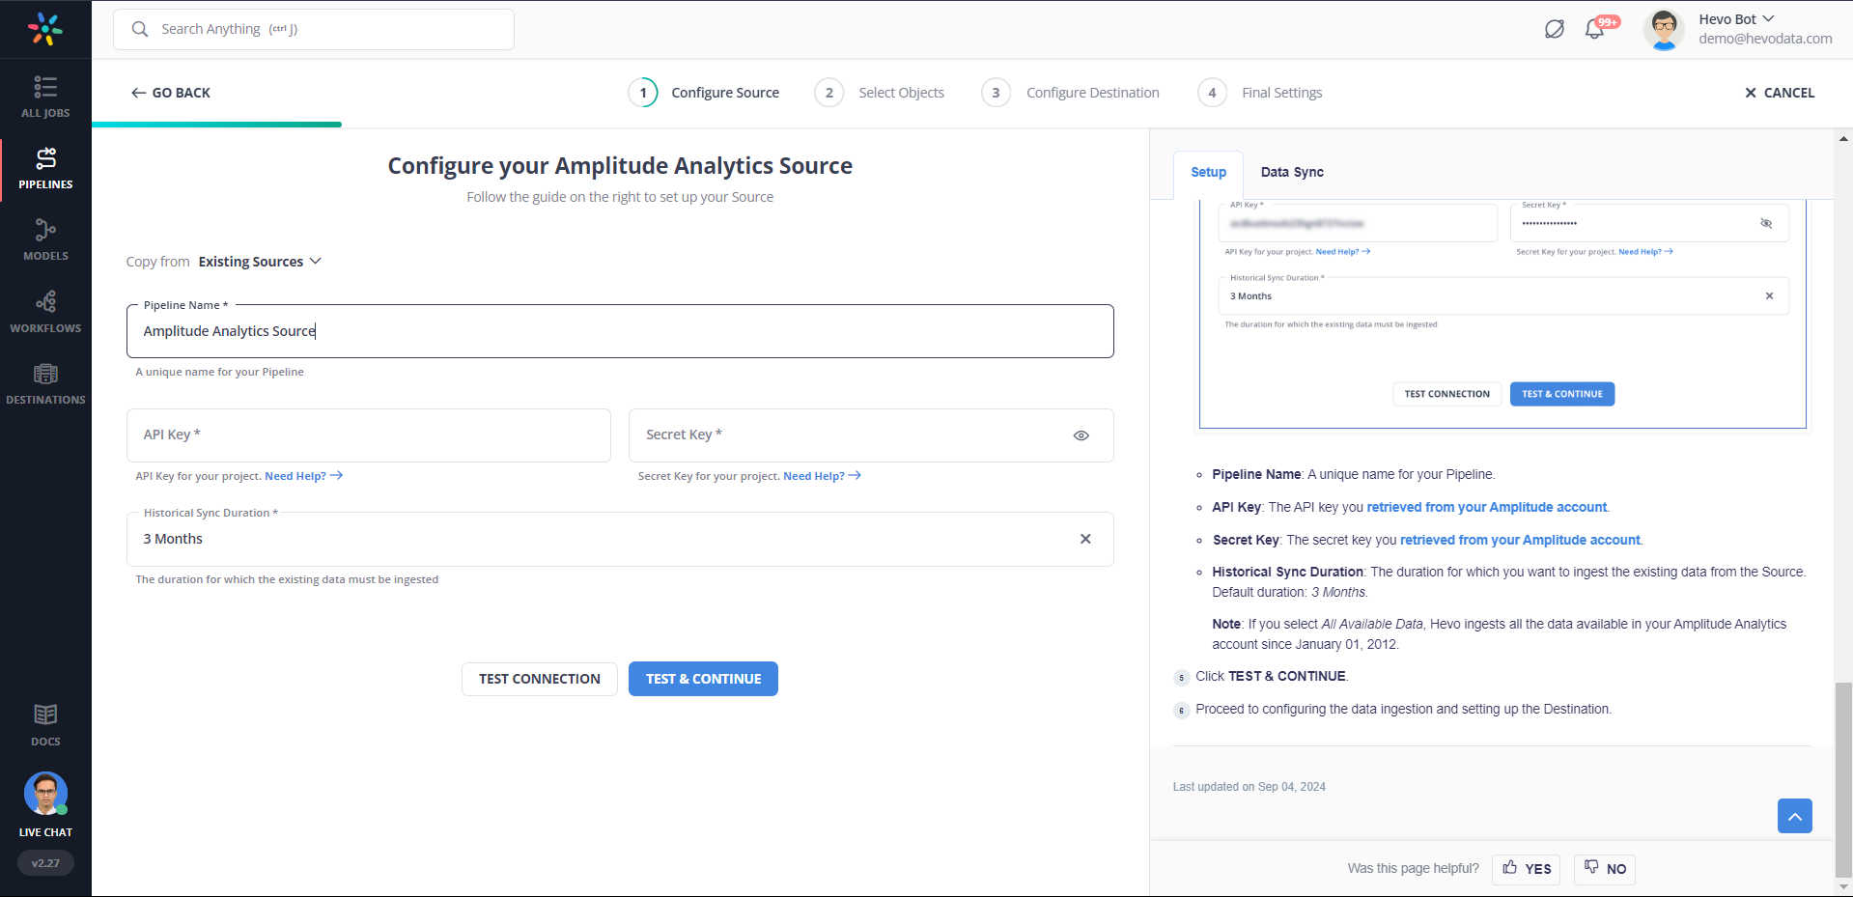Open the Existing Sources dropdown
This screenshot has height=897, width=1853.
[x=260, y=262]
